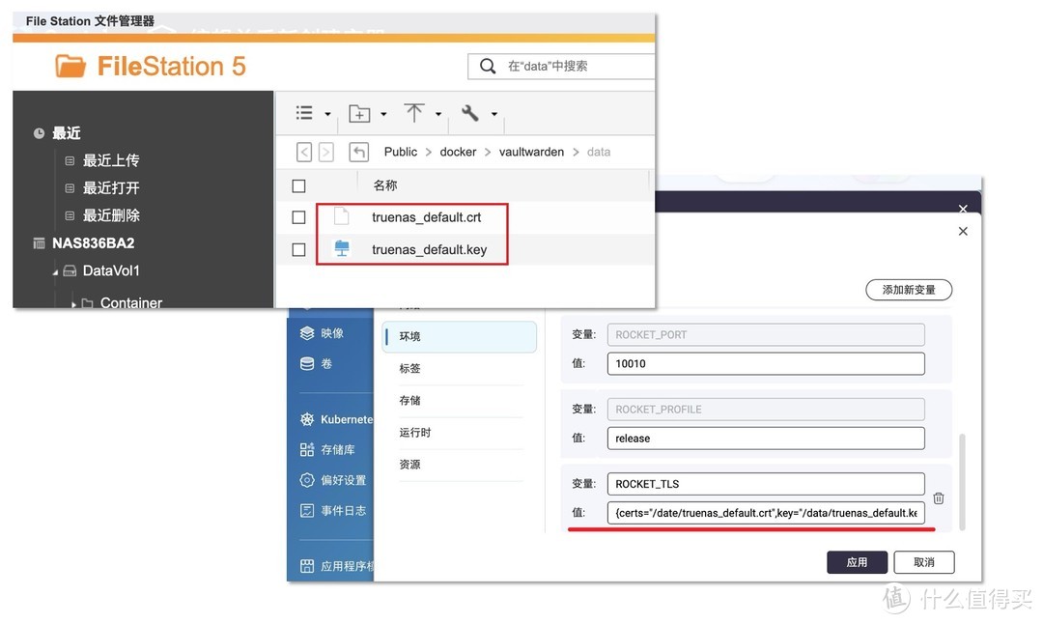Click the clock icon next to 最近

pyautogui.click(x=40, y=133)
